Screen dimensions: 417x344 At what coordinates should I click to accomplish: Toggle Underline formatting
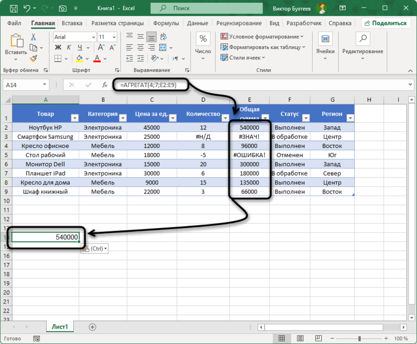(76, 48)
